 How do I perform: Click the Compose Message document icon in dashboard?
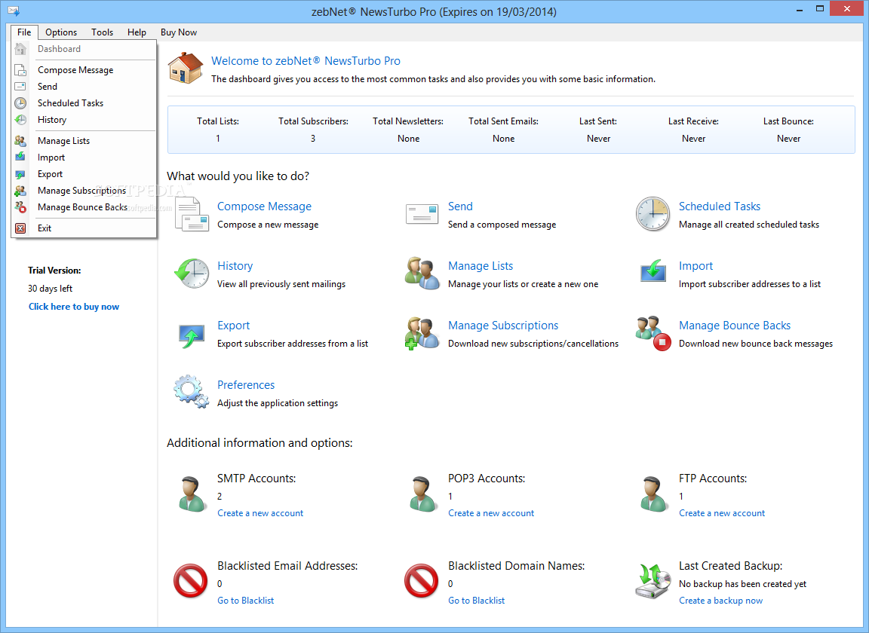click(x=192, y=214)
